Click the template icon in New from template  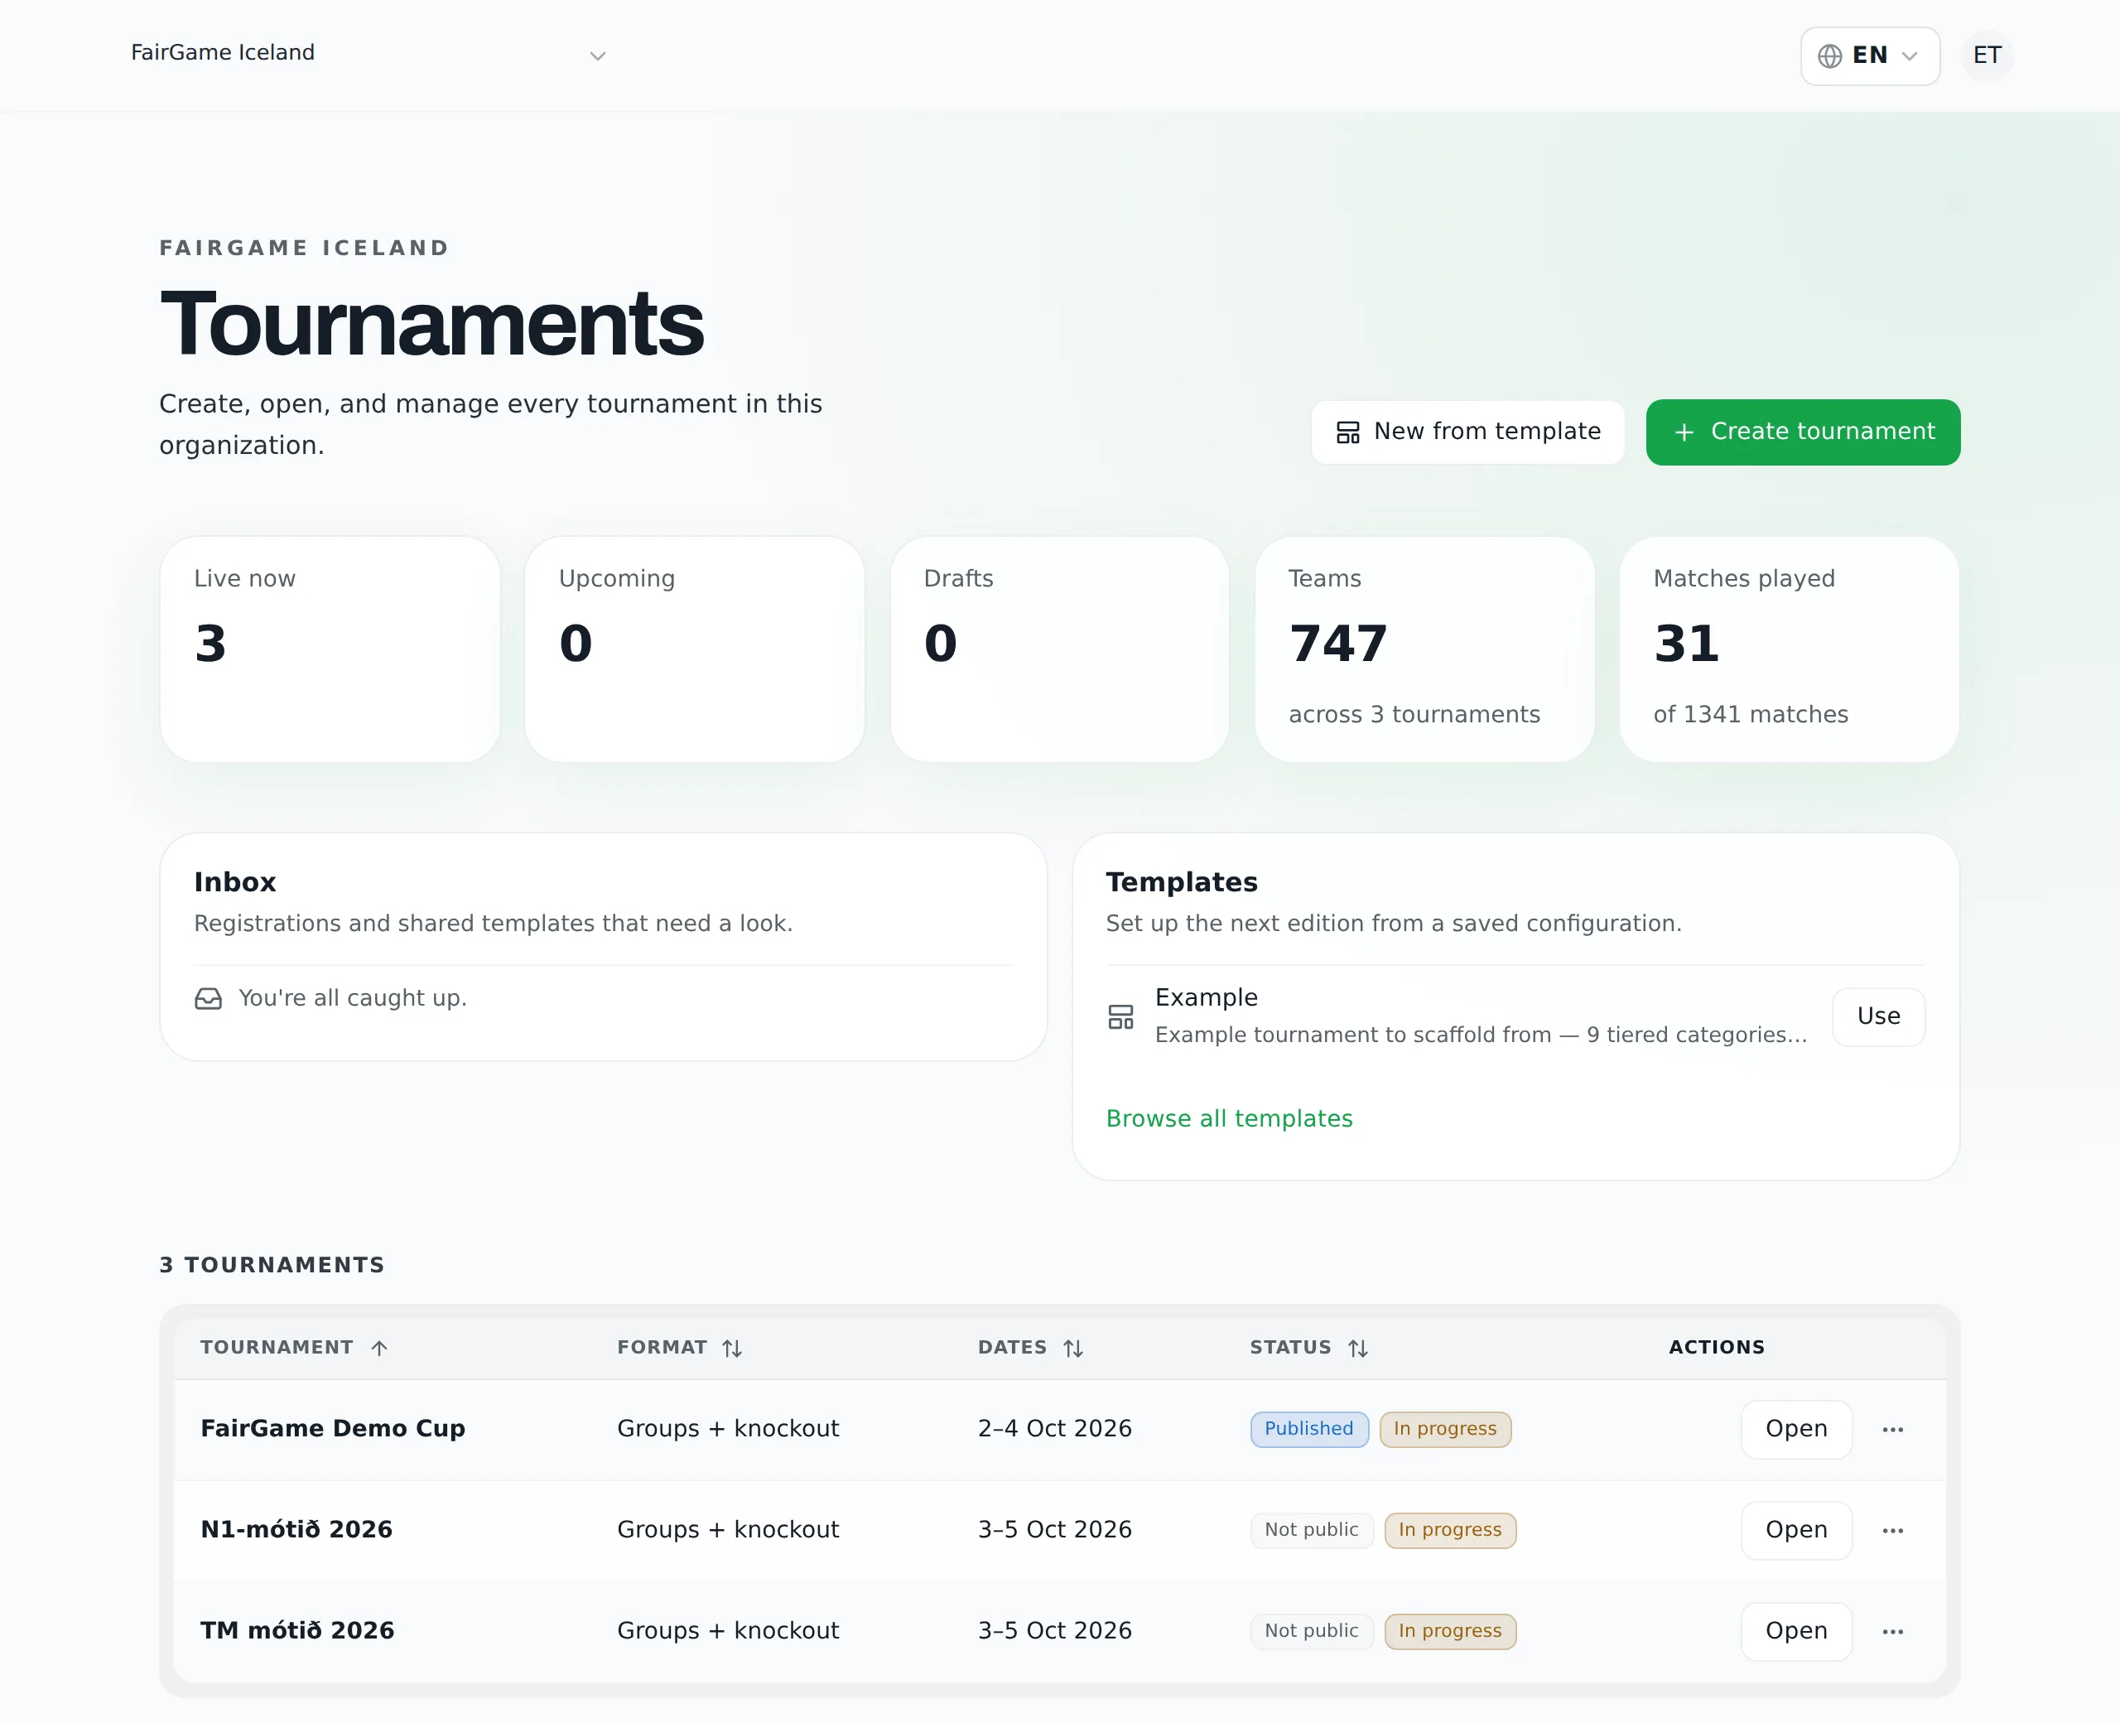pyautogui.click(x=1347, y=432)
